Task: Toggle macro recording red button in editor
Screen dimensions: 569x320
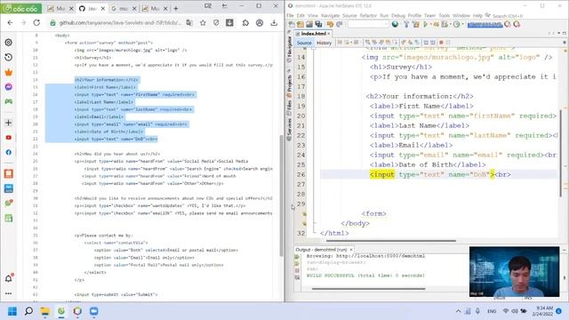Action: (441, 43)
